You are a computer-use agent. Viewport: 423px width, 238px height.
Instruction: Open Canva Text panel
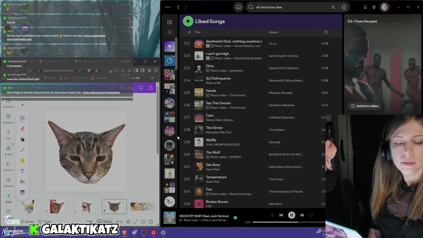point(8,135)
